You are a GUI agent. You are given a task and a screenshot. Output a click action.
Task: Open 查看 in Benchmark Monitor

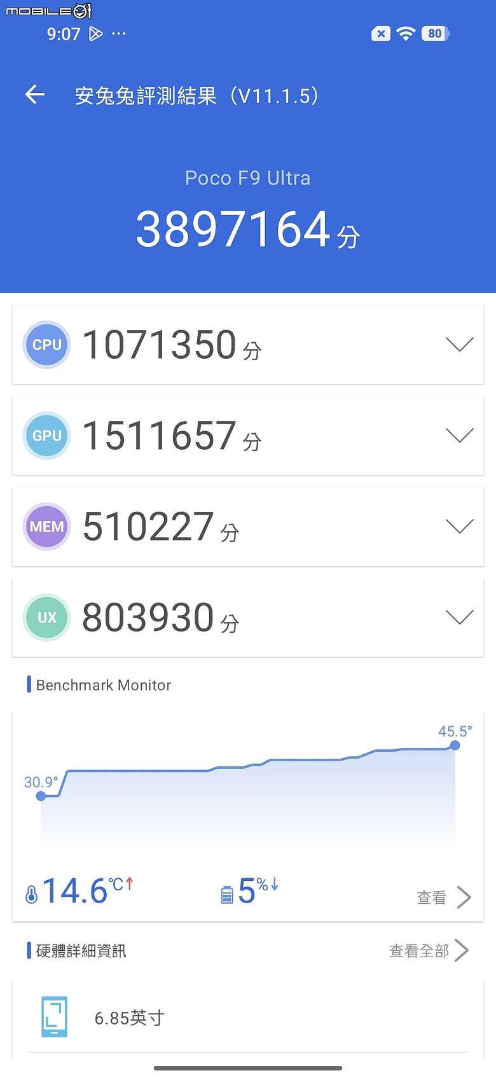tap(431, 897)
